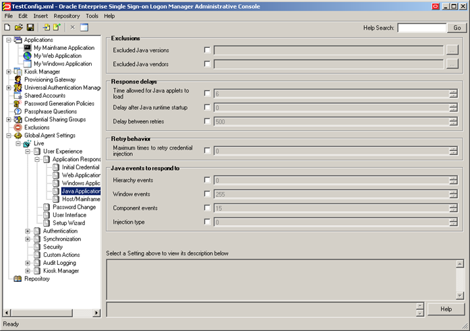470x331 pixels.
Task: Click the Help button at the bottom right
Action: pos(446,309)
